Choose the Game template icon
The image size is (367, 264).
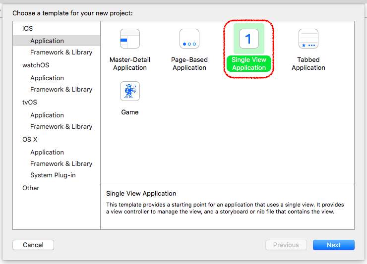[130, 91]
